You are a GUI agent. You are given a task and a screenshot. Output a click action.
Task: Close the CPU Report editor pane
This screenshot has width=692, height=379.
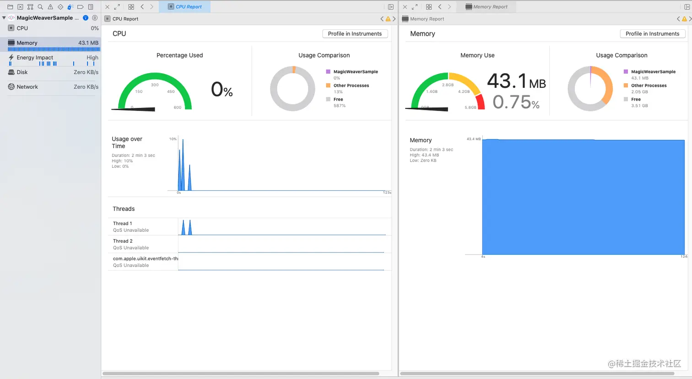107,7
